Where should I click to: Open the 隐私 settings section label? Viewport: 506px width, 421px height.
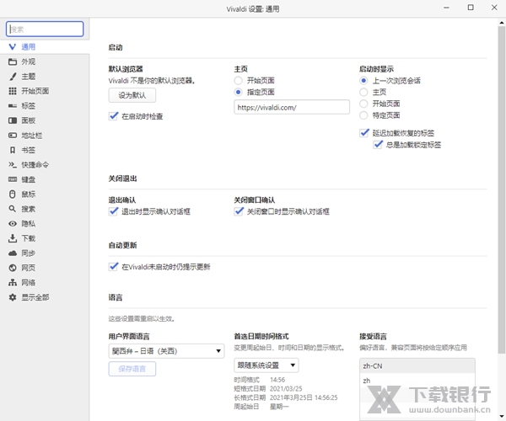pyautogui.click(x=29, y=224)
